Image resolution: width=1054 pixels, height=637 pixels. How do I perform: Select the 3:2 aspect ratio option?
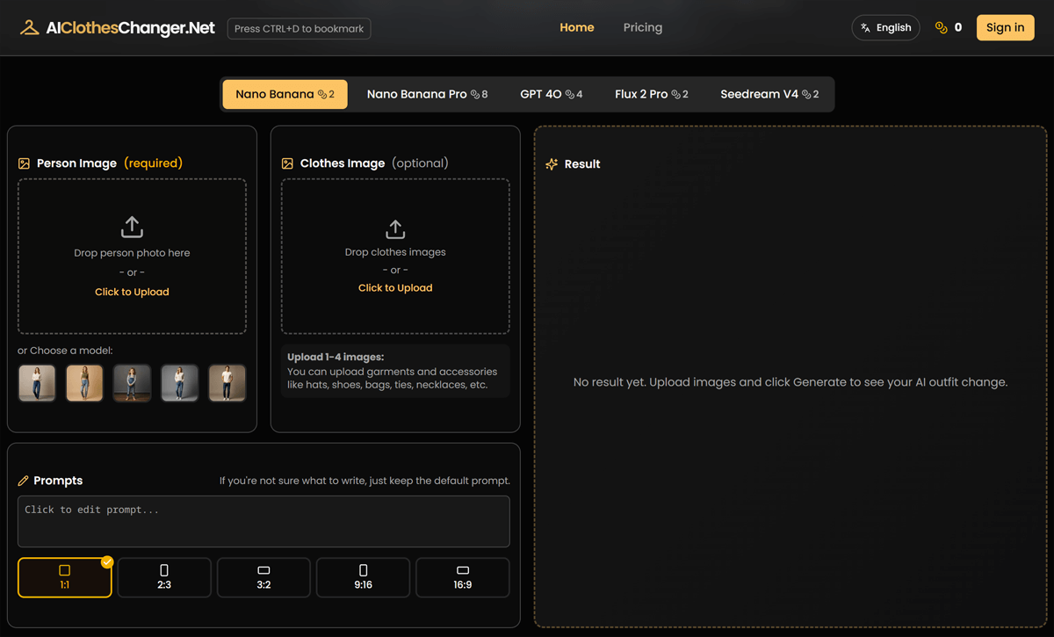point(263,577)
